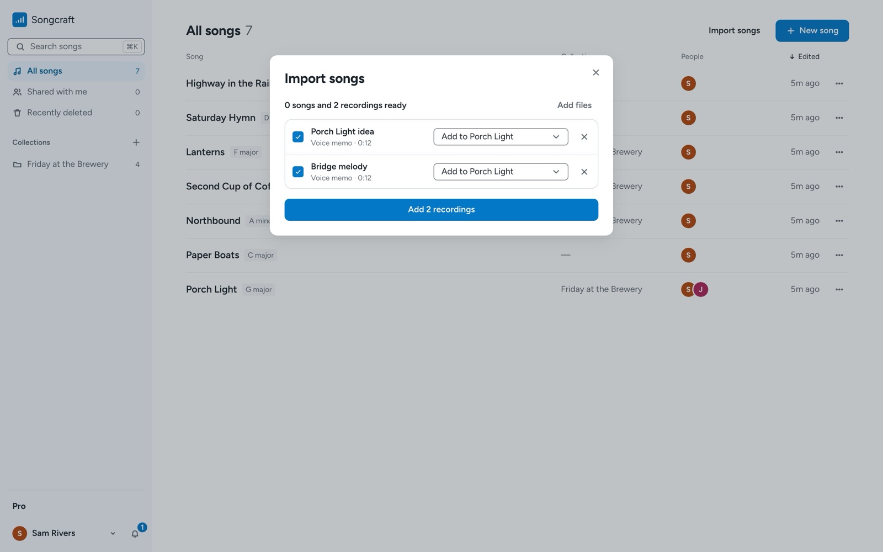Image resolution: width=883 pixels, height=552 pixels.
Task: Click the People column header
Action: pos(692,56)
